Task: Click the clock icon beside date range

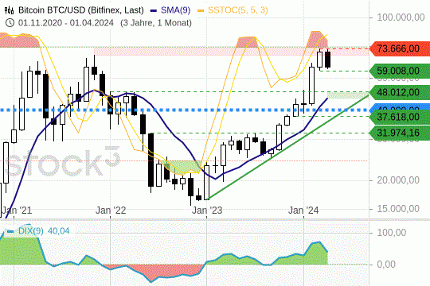Action: (10, 22)
